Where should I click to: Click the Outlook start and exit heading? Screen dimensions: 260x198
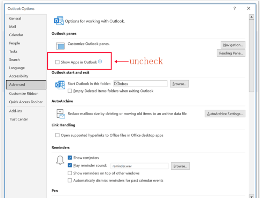tap(70, 72)
